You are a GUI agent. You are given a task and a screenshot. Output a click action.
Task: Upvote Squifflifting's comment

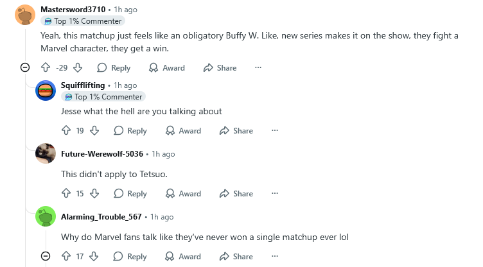point(66,130)
